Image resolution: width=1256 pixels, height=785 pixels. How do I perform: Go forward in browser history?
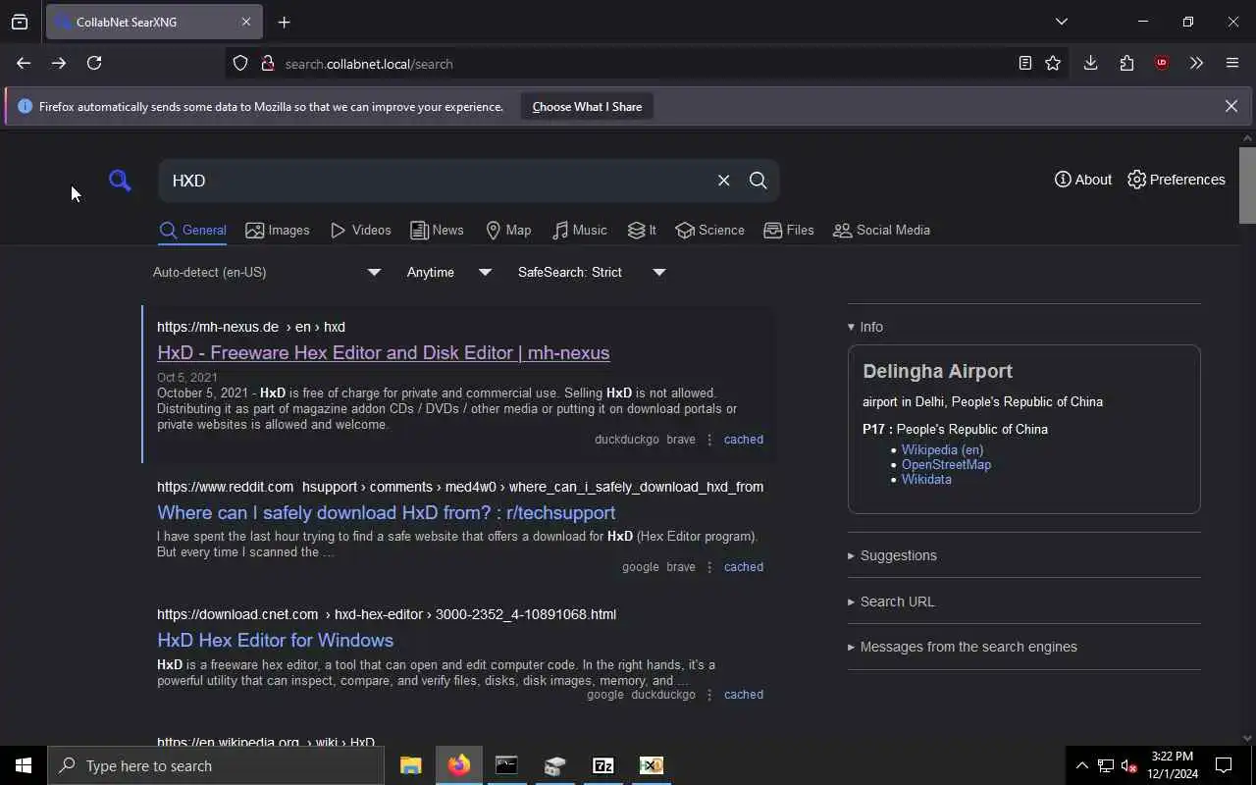pos(59,63)
